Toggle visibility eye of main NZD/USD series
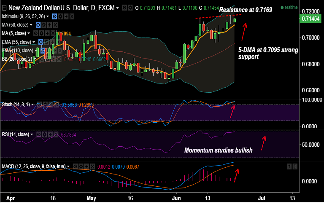The height and width of the screenshot is (204, 324). [124, 8]
